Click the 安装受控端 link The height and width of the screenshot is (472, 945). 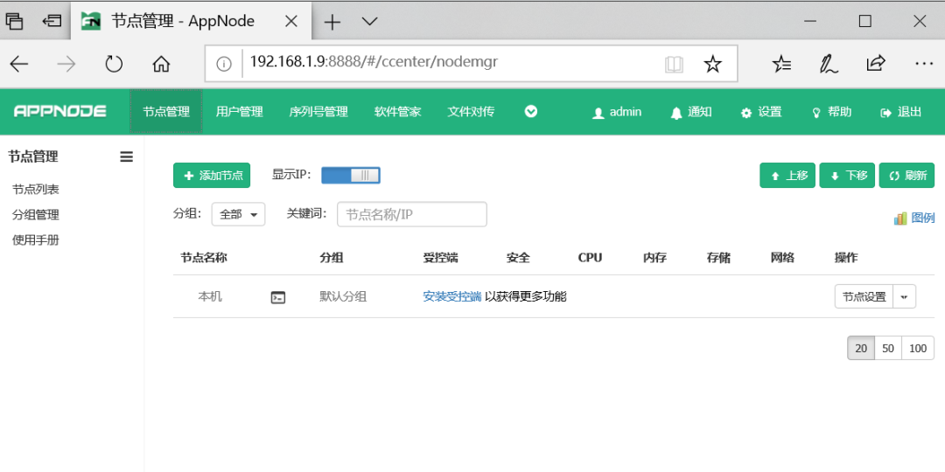tap(452, 297)
